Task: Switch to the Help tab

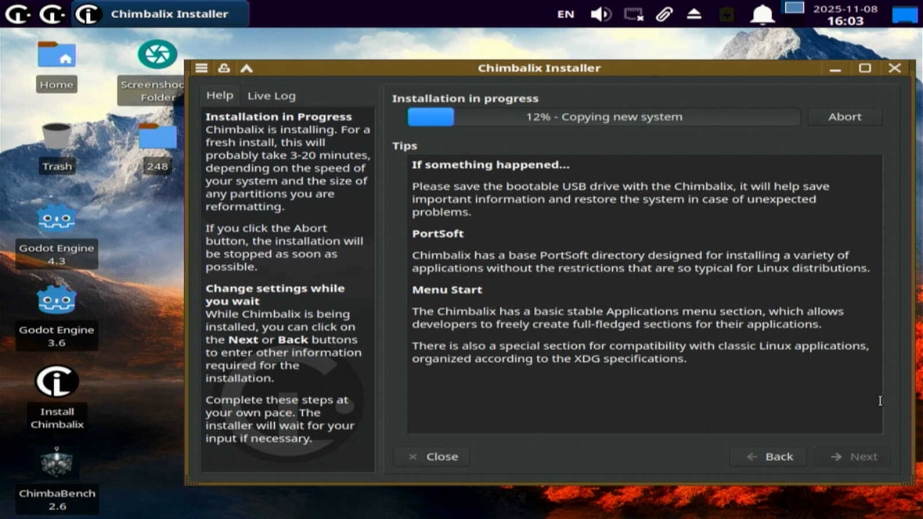Action: click(x=220, y=96)
